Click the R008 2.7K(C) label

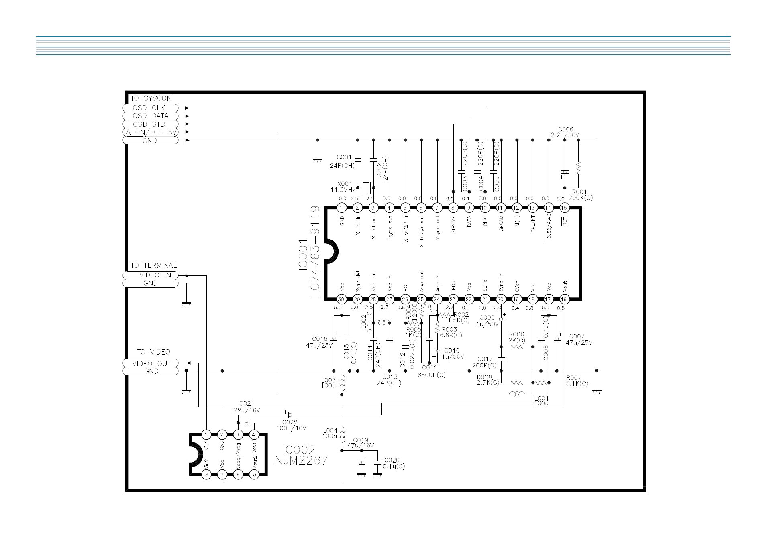click(488, 380)
